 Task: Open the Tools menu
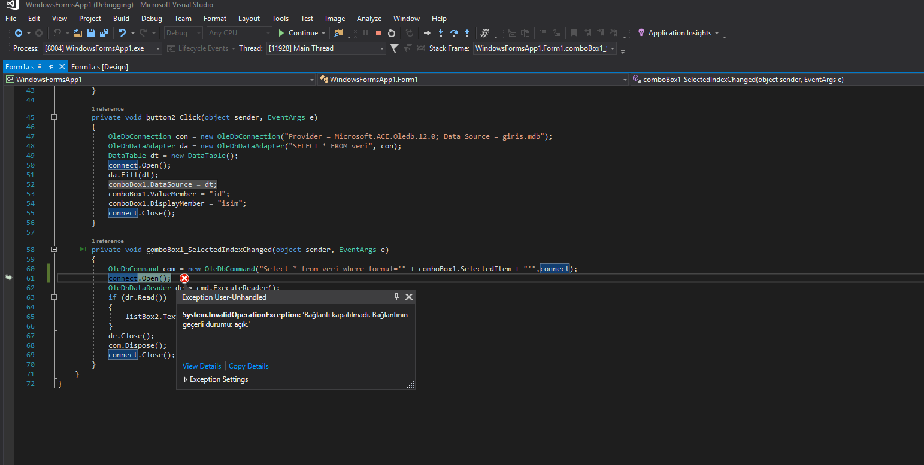point(280,19)
